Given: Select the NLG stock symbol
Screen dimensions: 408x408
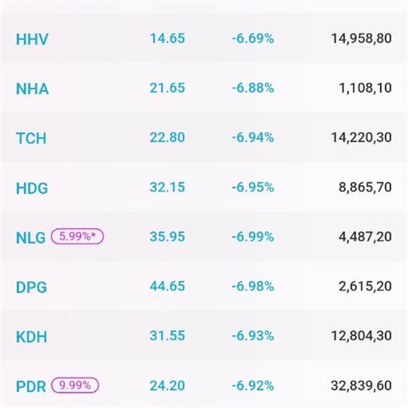Looking at the screenshot, I should coord(31,237).
